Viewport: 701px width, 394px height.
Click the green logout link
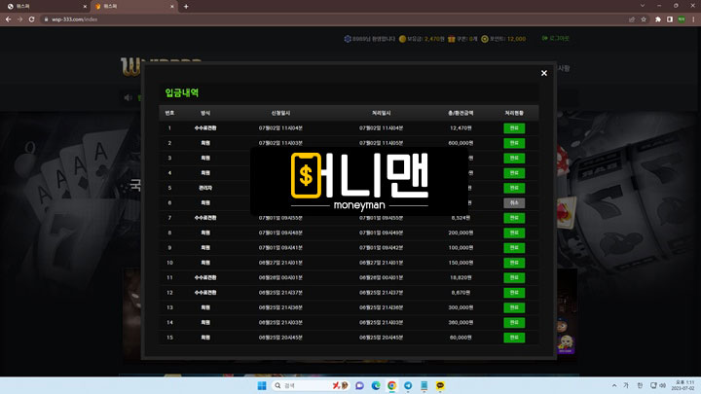(x=556, y=38)
